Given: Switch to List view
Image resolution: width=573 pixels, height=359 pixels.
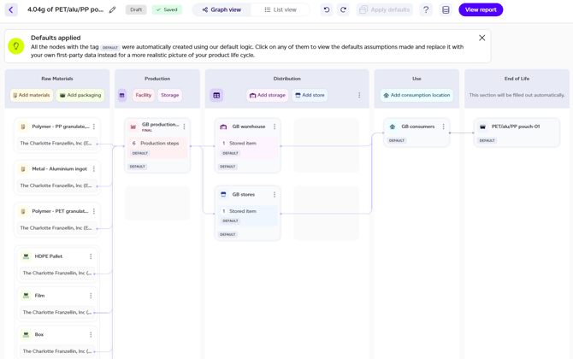Looking at the screenshot, I should point(281,10).
